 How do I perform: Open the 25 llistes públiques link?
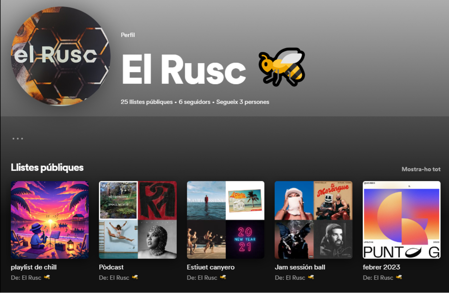point(147,102)
